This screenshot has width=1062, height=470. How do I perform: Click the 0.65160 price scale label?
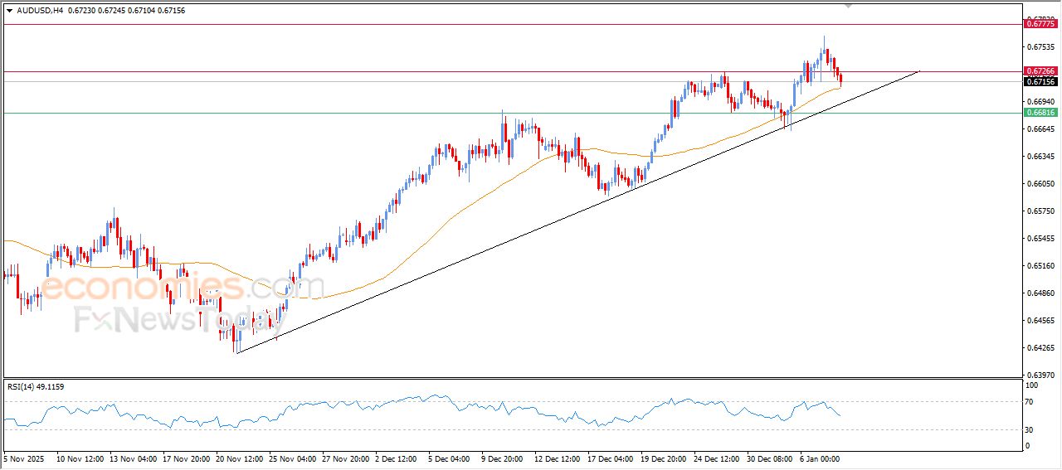pyautogui.click(x=1040, y=266)
